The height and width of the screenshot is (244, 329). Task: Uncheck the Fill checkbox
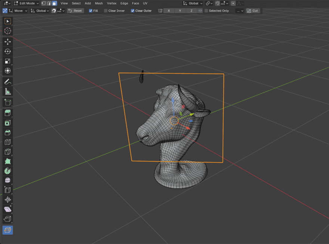point(90,11)
